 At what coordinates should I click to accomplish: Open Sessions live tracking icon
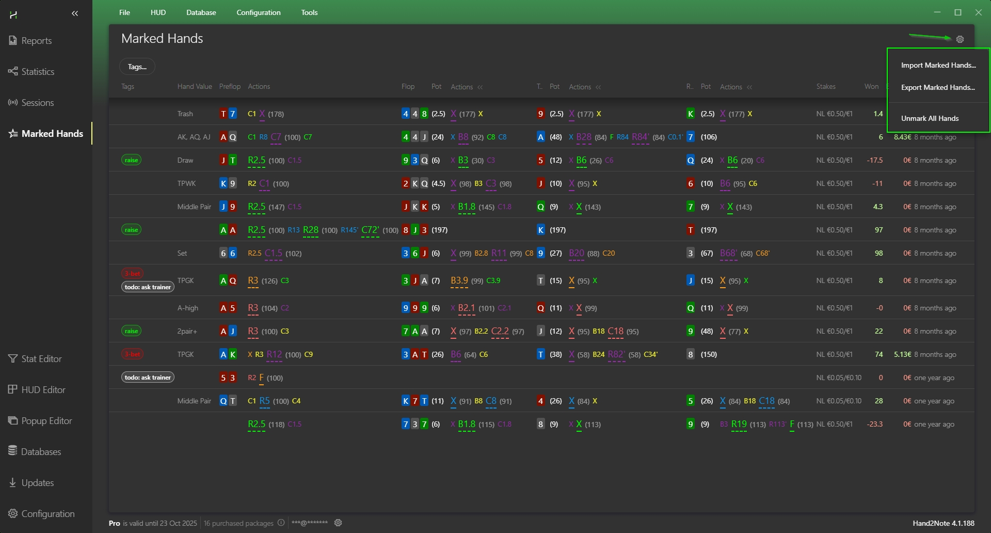tap(13, 102)
